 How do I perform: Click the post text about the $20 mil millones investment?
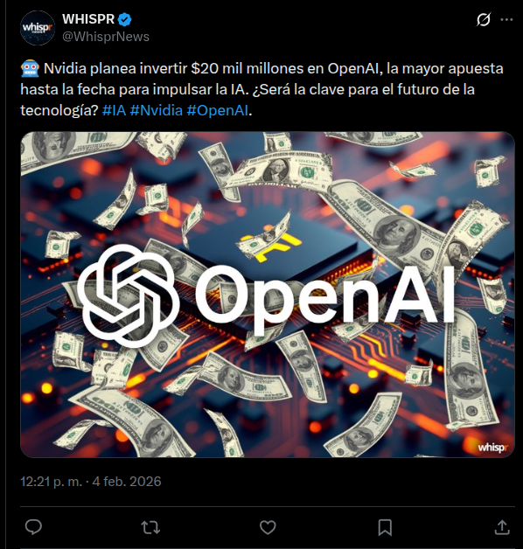point(262,89)
